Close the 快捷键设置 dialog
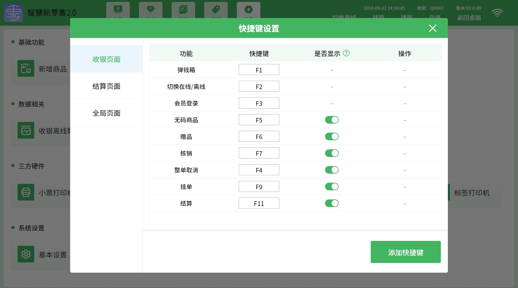This screenshot has width=518, height=288. (432, 28)
